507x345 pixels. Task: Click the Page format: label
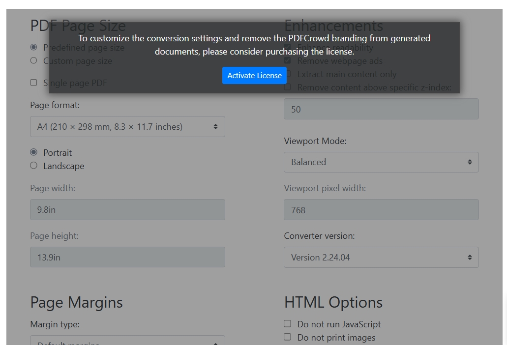(x=55, y=105)
